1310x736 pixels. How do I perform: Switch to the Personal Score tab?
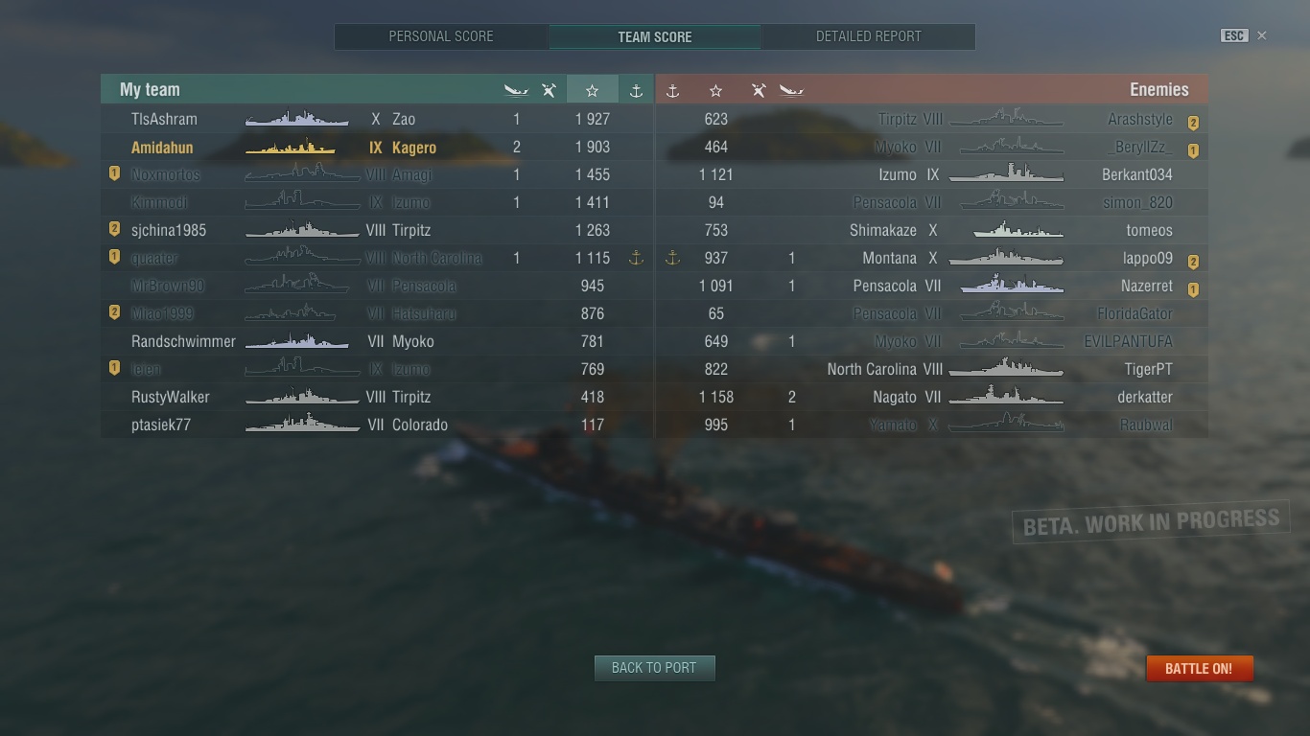[441, 36]
